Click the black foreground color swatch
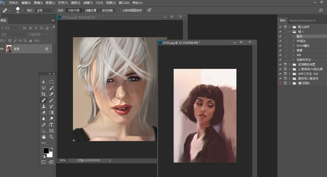 [46, 150]
